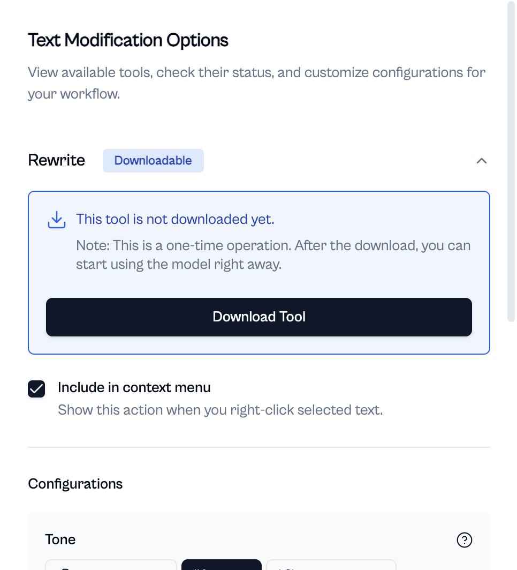Click the workflow description paragraph
The height and width of the screenshot is (570, 517).
pos(256,83)
